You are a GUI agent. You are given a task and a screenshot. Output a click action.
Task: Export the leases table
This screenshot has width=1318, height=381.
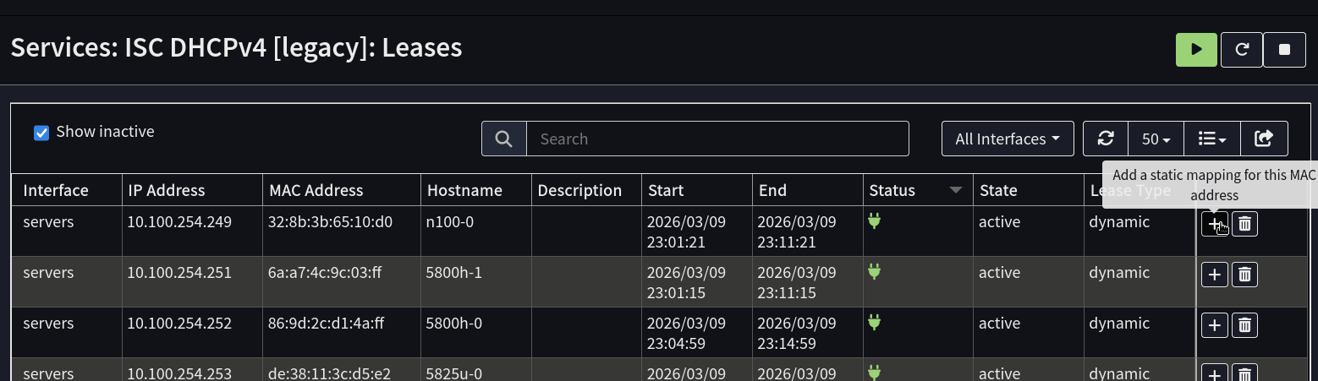(1264, 139)
